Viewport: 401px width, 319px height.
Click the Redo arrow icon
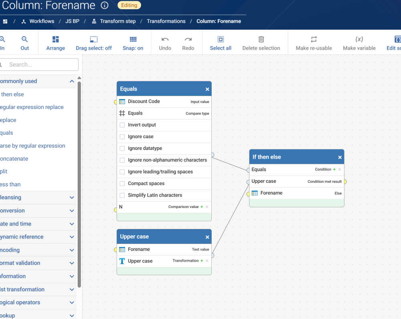(x=188, y=39)
